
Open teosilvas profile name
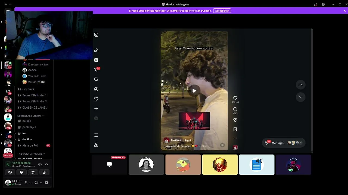pyautogui.click(x=176, y=140)
